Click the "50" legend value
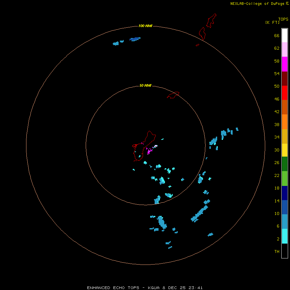This screenshot has width=290, height=290. coord(277,86)
